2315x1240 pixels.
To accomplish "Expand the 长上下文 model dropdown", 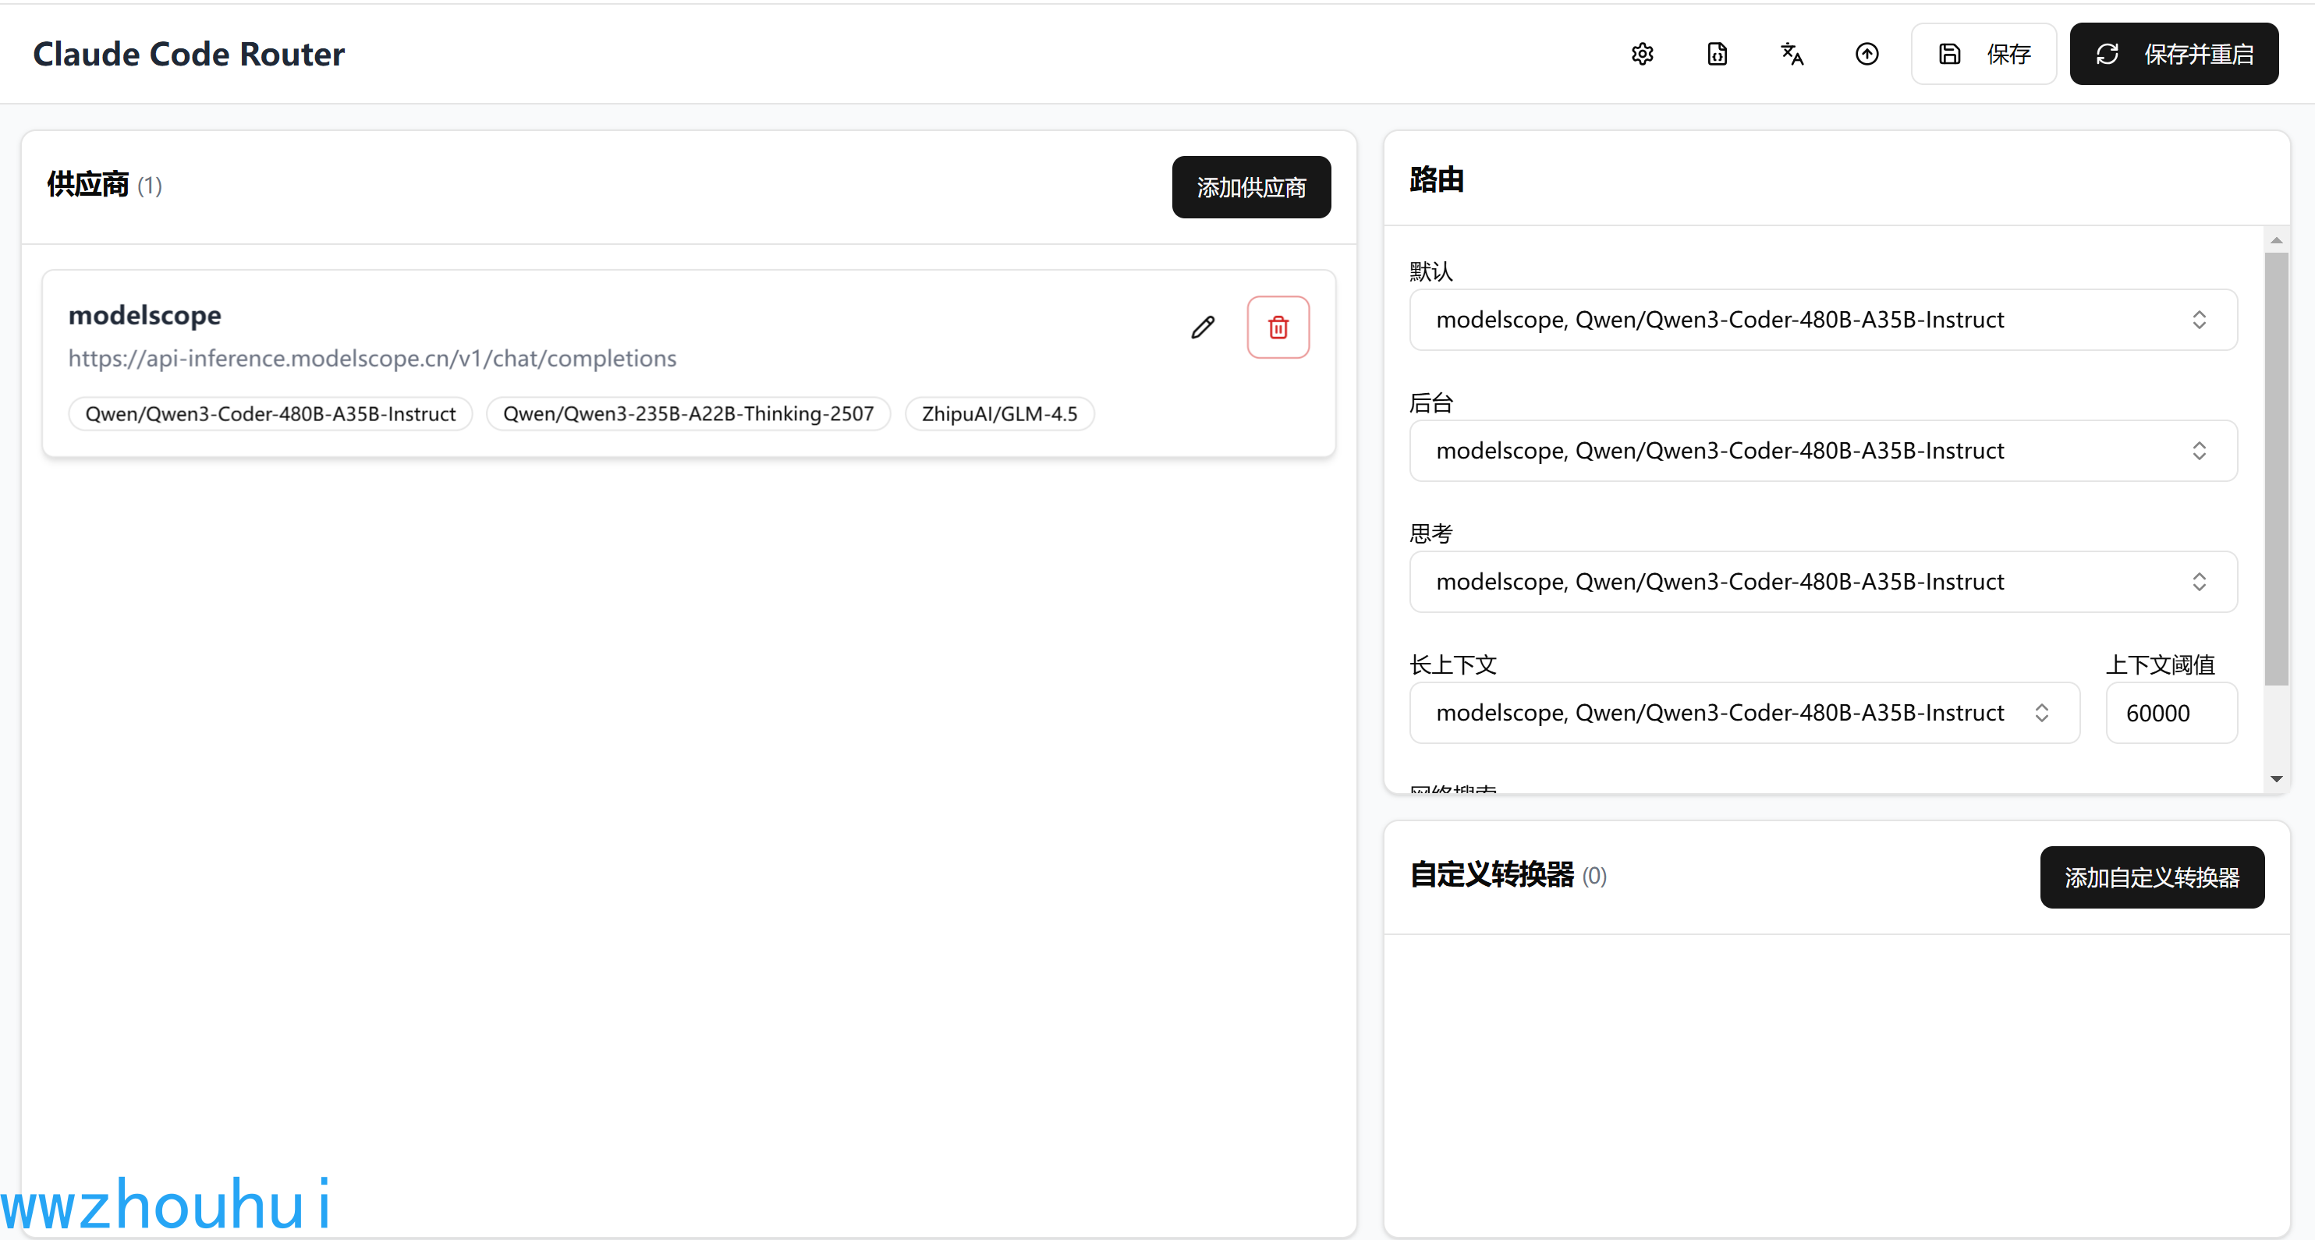I will [1743, 714].
